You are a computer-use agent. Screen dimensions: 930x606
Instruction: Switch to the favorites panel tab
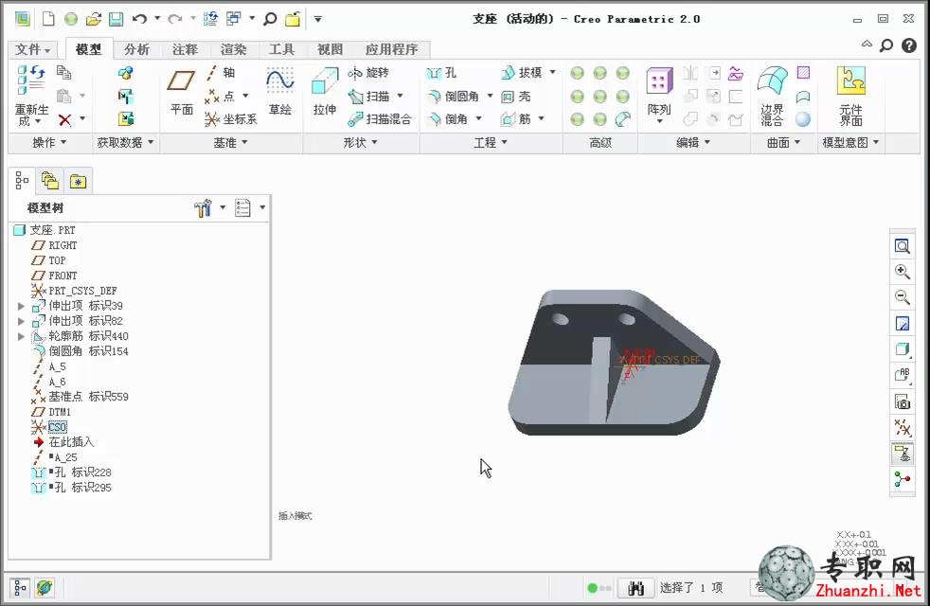pyautogui.click(x=78, y=181)
